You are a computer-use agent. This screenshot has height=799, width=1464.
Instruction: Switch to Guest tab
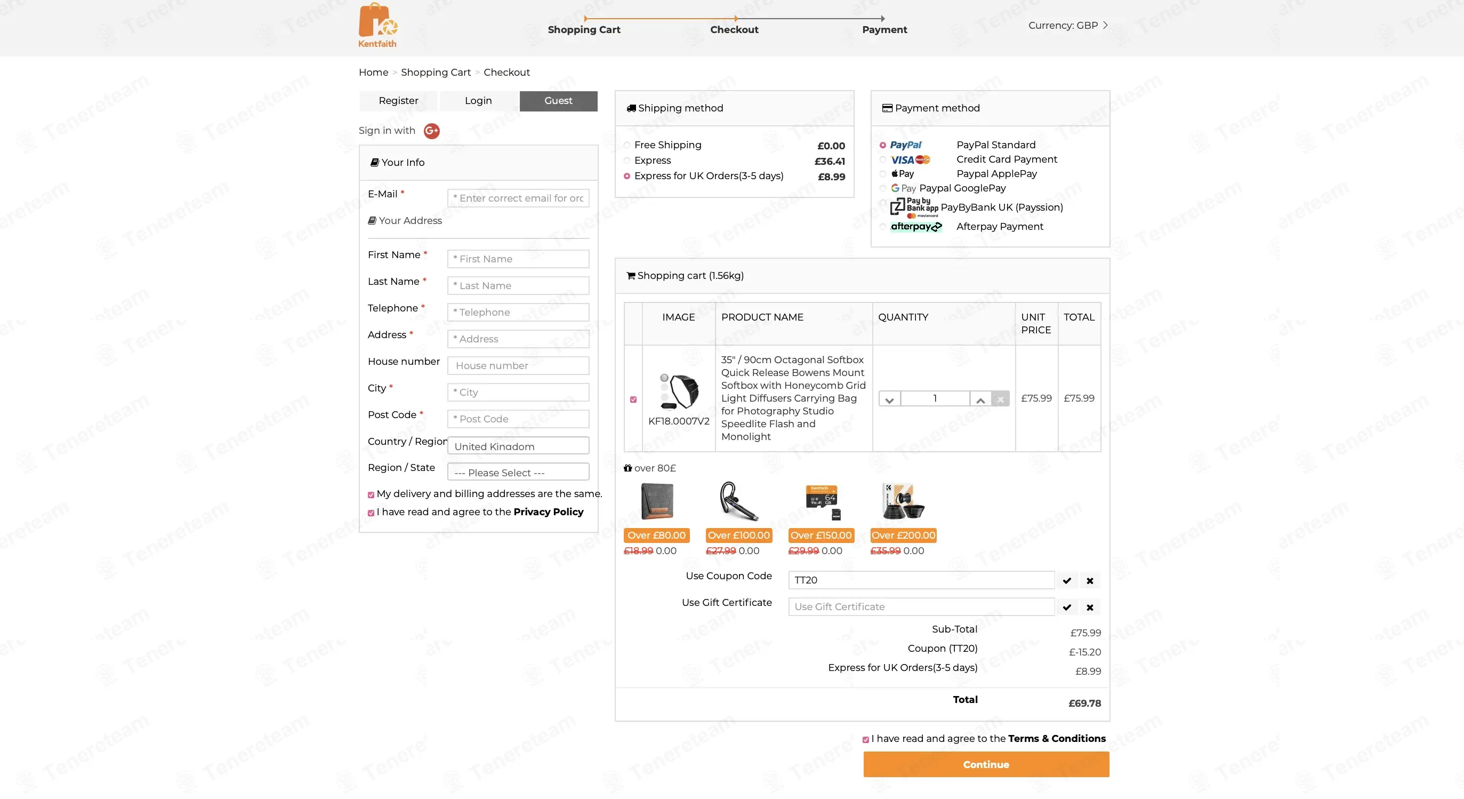click(558, 101)
